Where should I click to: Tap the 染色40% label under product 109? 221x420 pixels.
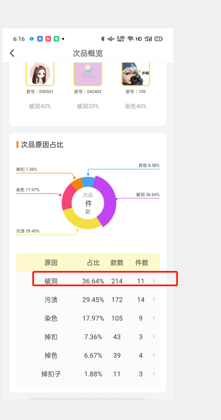135,107
